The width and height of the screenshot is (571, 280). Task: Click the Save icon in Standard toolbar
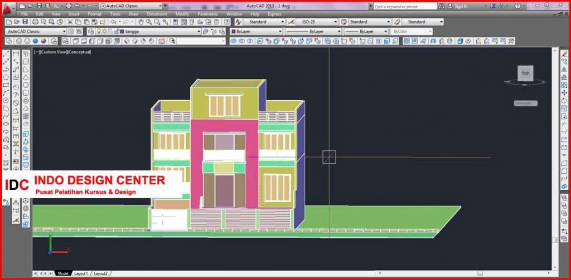(x=25, y=22)
